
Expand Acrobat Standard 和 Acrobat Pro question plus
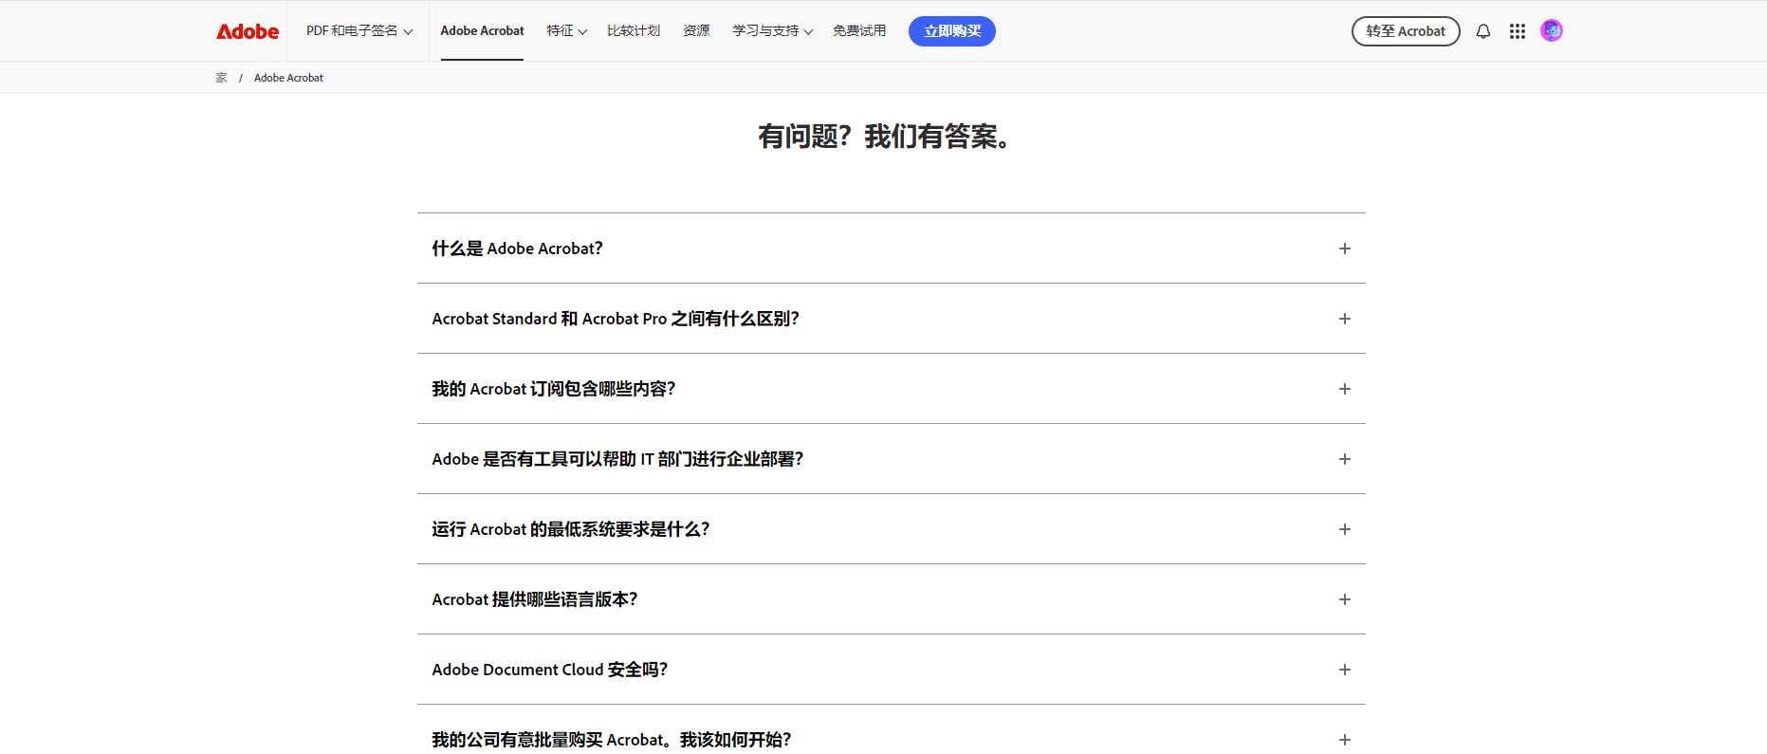(x=1344, y=319)
